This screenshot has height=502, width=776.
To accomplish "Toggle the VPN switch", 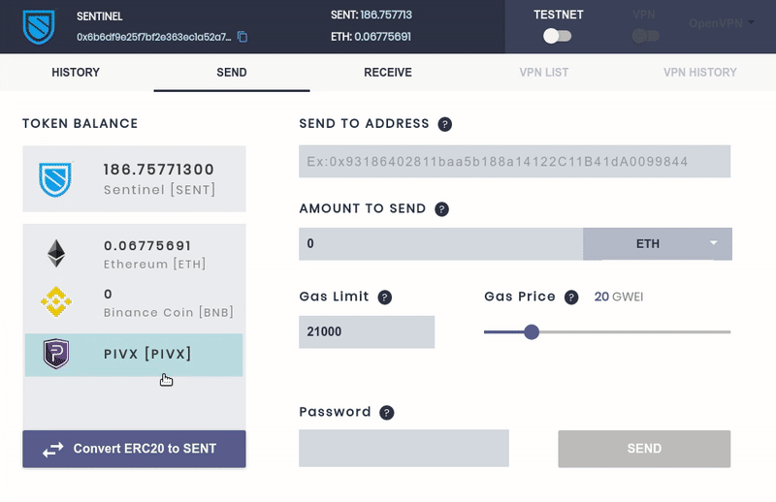I will (645, 36).
